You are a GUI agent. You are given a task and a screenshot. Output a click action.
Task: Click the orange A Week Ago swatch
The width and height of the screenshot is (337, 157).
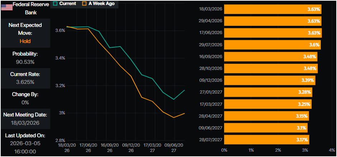[x=84, y=4]
